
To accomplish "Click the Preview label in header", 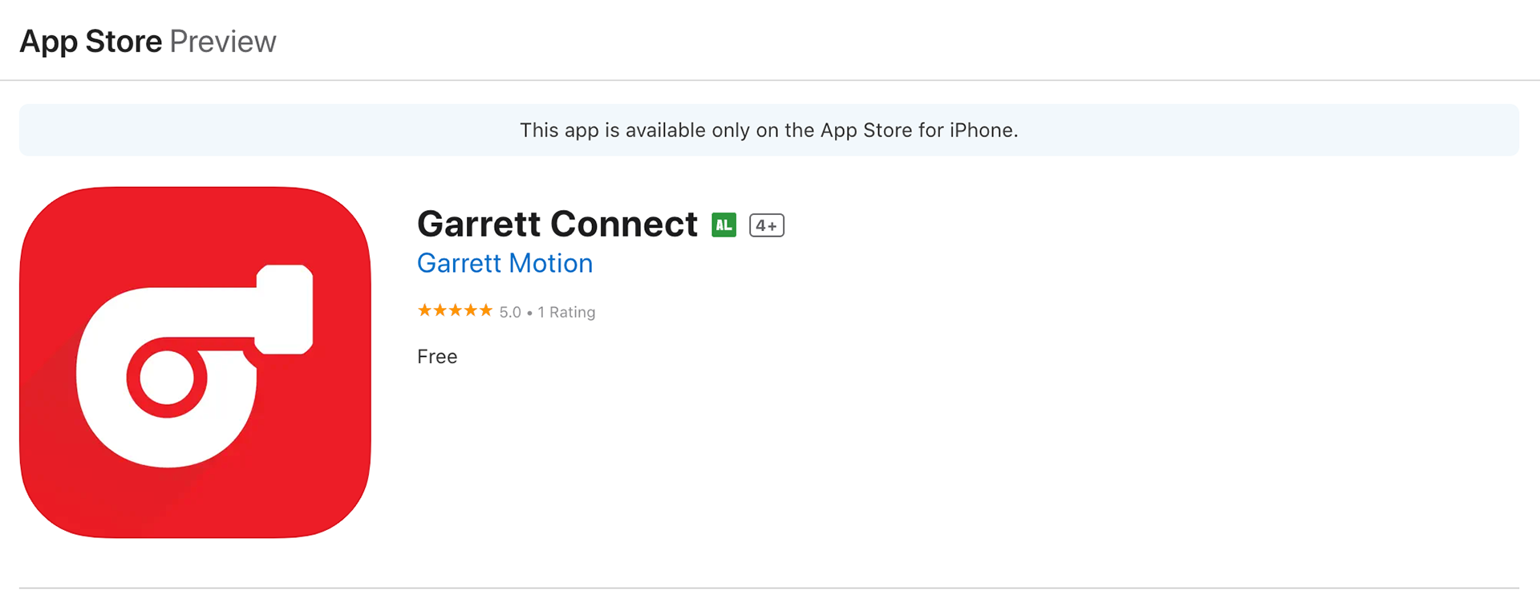I will click(x=223, y=41).
